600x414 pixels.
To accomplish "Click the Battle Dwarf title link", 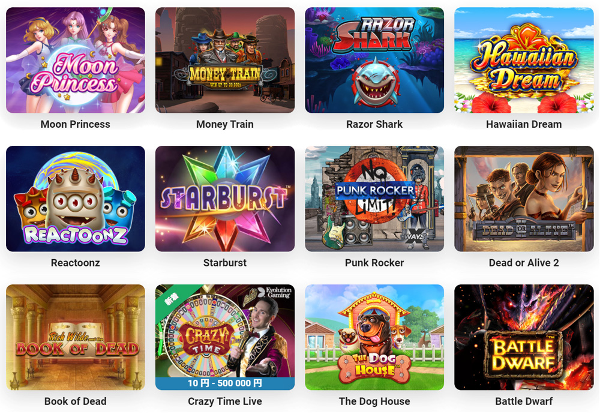I will [x=524, y=401].
